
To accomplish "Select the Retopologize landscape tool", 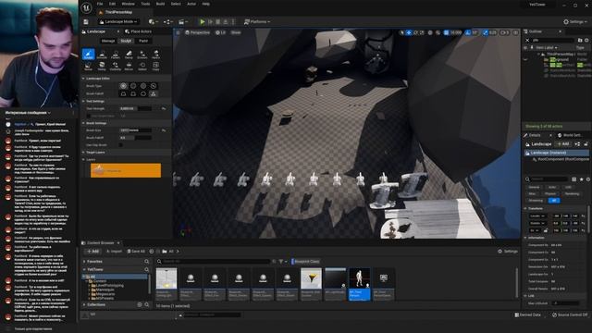I will (102, 66).
